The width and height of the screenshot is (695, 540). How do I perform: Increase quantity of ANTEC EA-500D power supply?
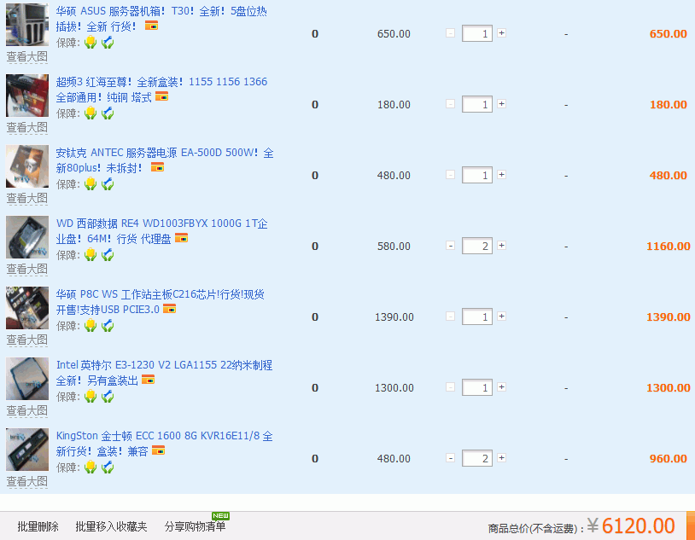click(x=502, y=175)
